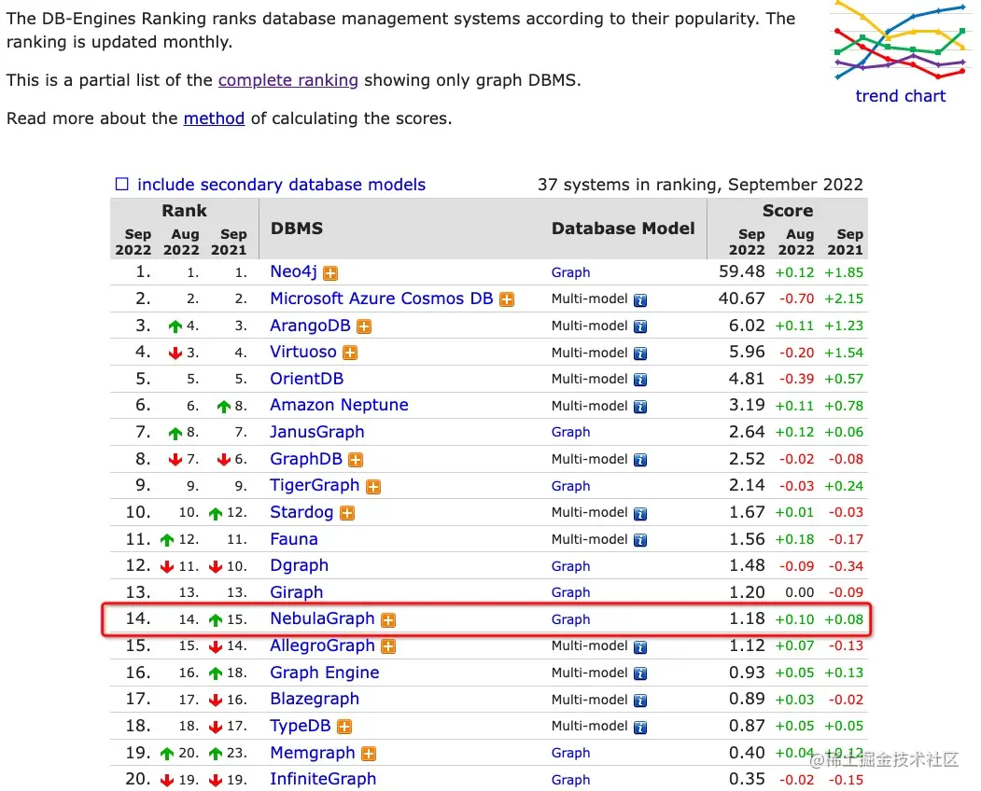Click Multi-model info icon in Graph Engine row
981x791 pixels.
pos(640,674)
